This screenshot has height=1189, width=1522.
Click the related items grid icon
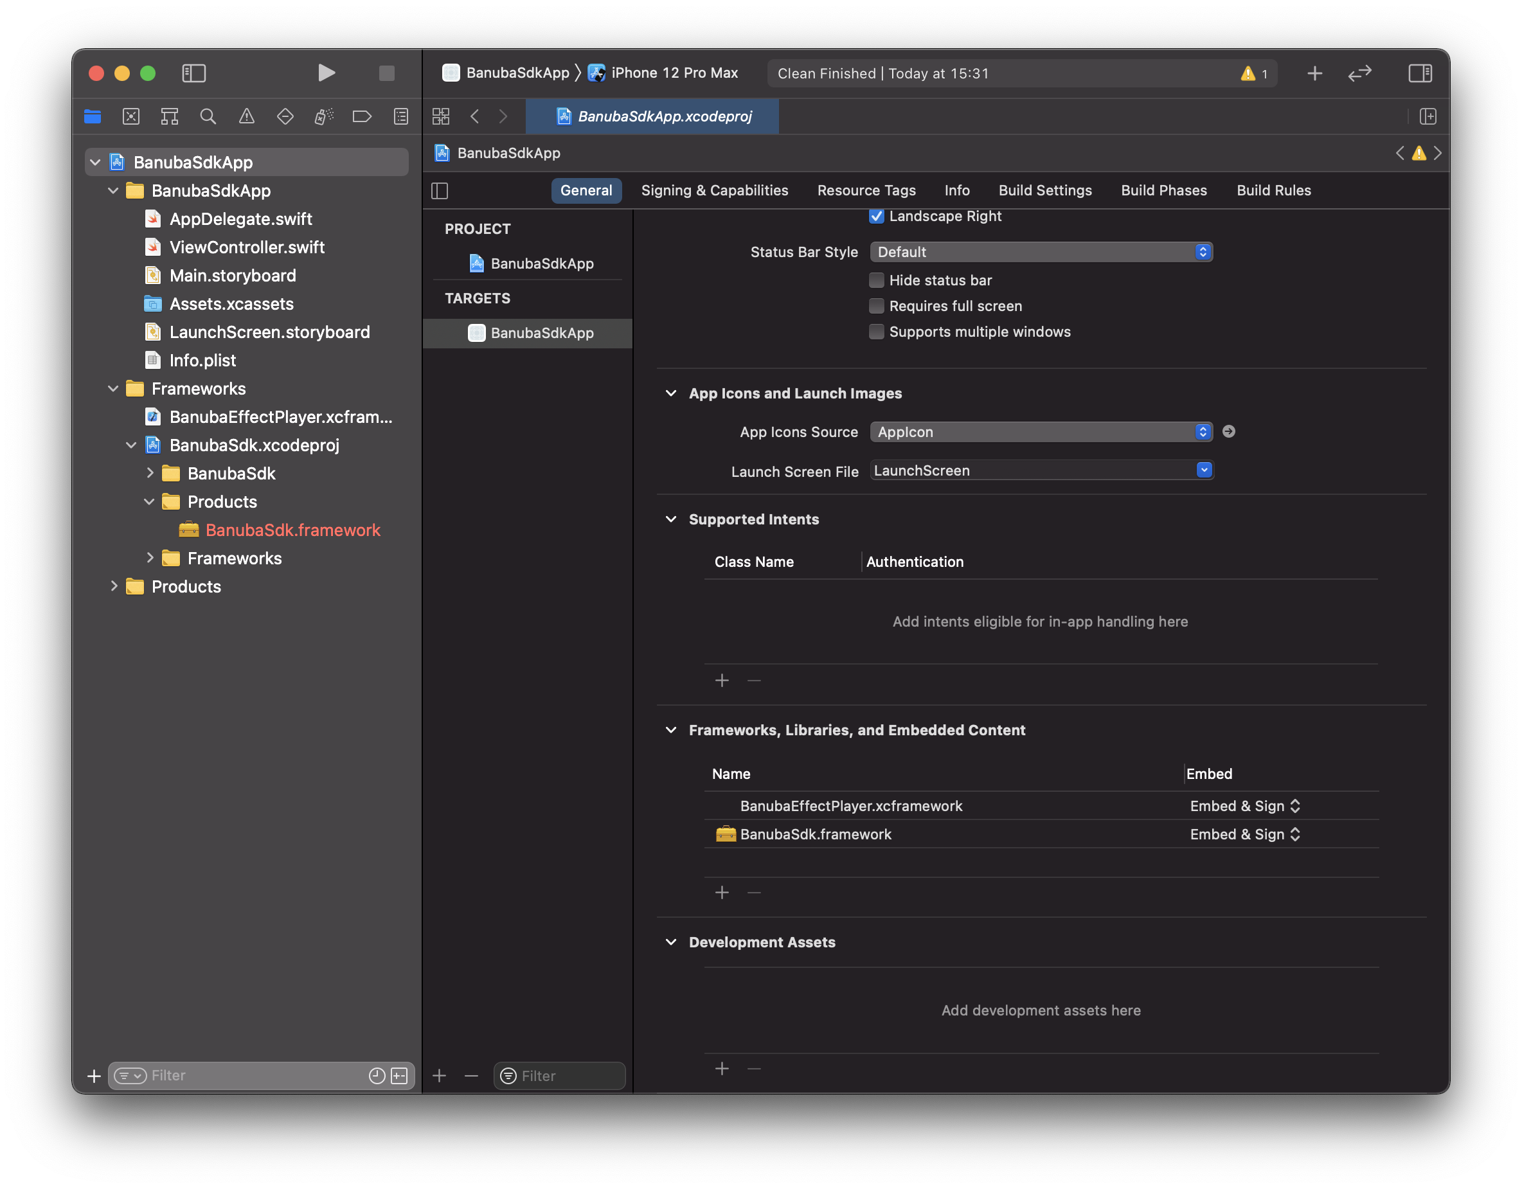coord(440,116)
